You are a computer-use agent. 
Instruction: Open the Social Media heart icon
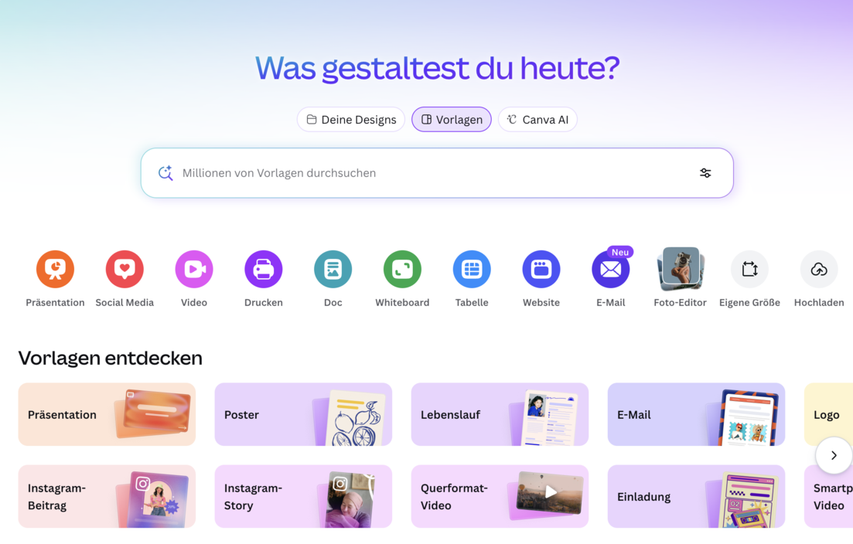pos(125,269)
